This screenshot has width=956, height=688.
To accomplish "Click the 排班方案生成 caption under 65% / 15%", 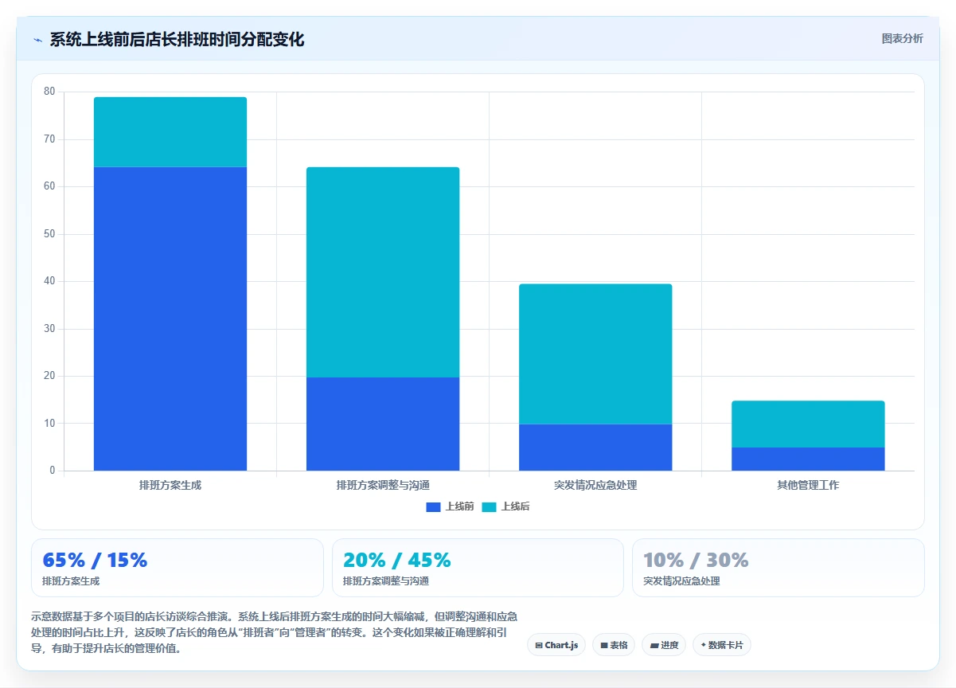I will pyautogui.click(x=71, y=581).
